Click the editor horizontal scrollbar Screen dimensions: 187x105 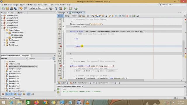tap(106, 80)
